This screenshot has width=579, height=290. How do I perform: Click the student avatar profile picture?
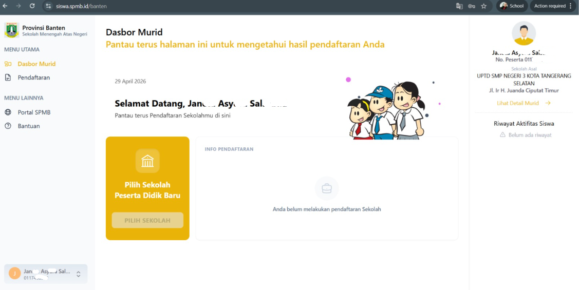tap(524, 33)
